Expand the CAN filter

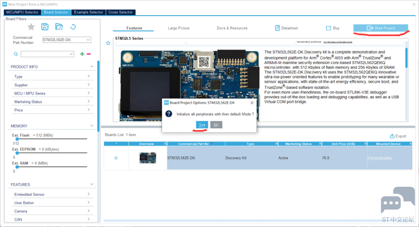click(x=89, y=219)
